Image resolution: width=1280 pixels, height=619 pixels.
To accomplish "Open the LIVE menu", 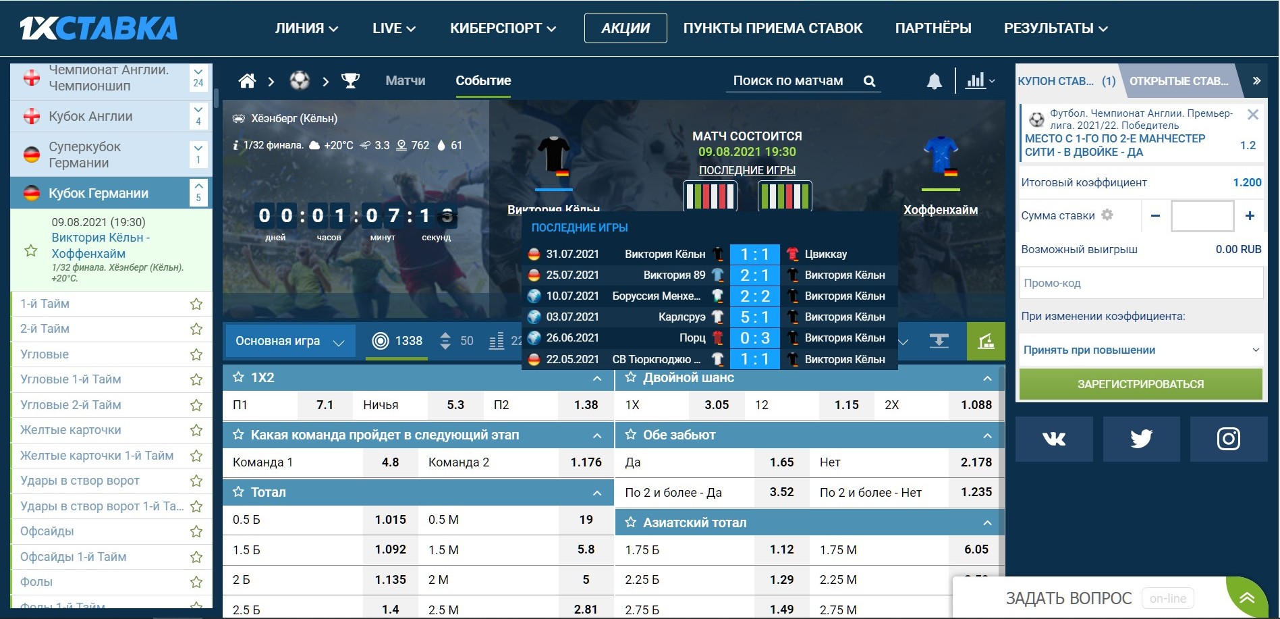I will 394,28.
